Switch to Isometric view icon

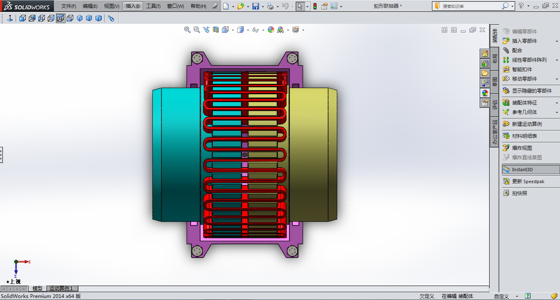pyautogui.click(x=79, y=18)
